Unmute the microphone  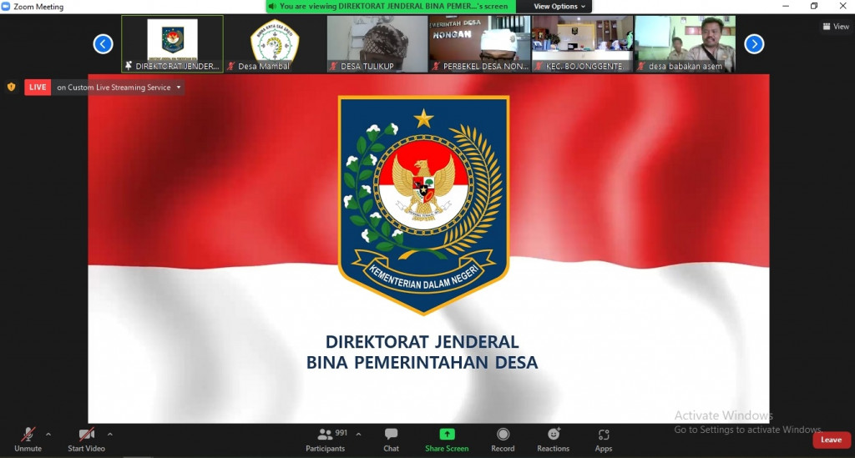[28, 440]
